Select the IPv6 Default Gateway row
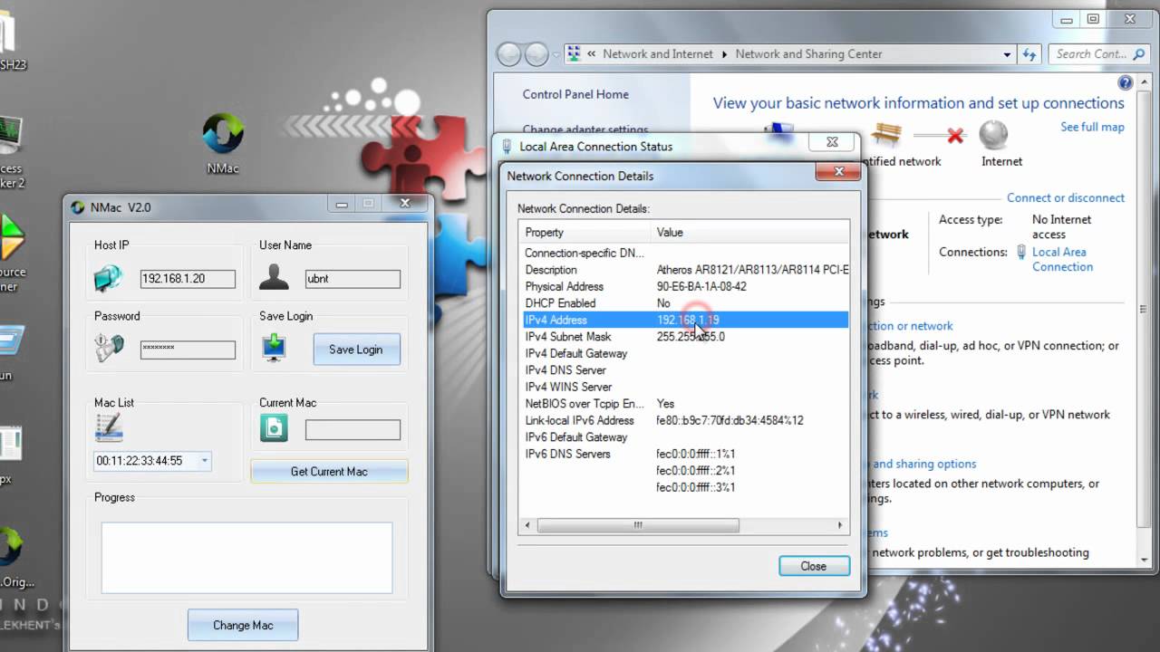This screenshot has height=652, width=1160. (x=685, y=437)
